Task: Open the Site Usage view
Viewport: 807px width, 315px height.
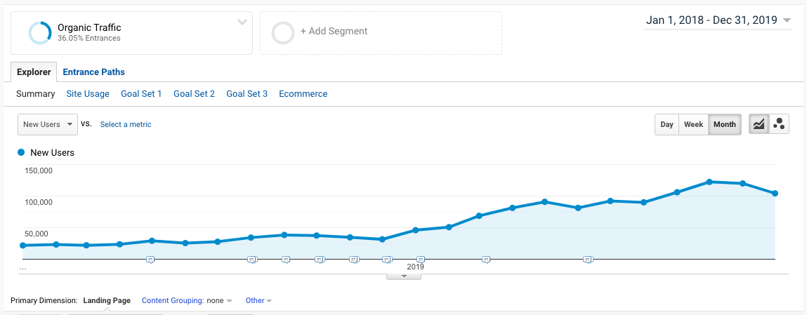Action: pyautogui.click(x=88, y=93)
